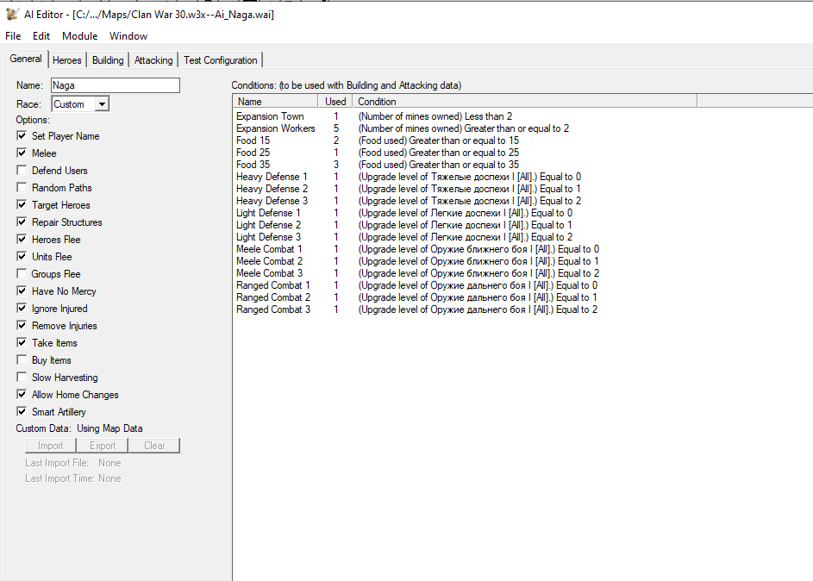Open the Edit menu
This screenshot has height=581, width=813.
click(x=41, y=35)
